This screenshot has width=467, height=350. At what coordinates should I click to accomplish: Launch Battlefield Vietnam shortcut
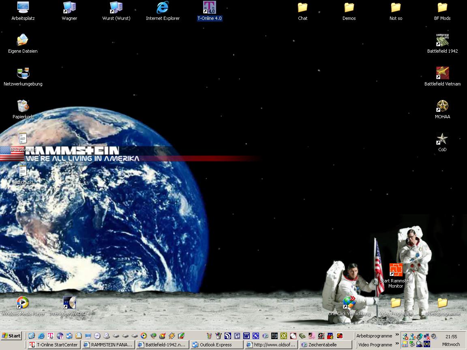tap(442, 77)
